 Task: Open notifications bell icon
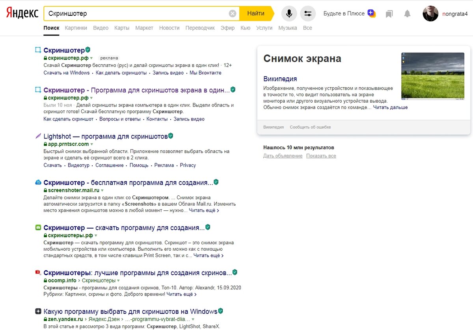[407, 14]
